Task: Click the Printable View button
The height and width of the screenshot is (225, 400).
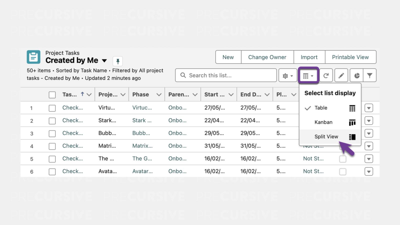Action: pyautogui.click(x=350, y=57)
